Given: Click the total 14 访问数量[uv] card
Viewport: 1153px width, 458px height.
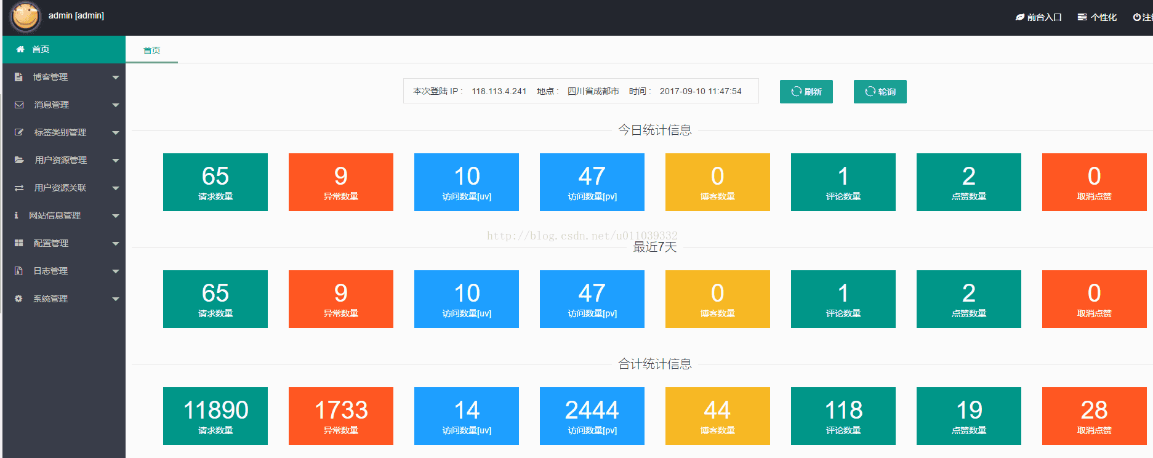Looking at the screenshot, I should coord(467,416).
